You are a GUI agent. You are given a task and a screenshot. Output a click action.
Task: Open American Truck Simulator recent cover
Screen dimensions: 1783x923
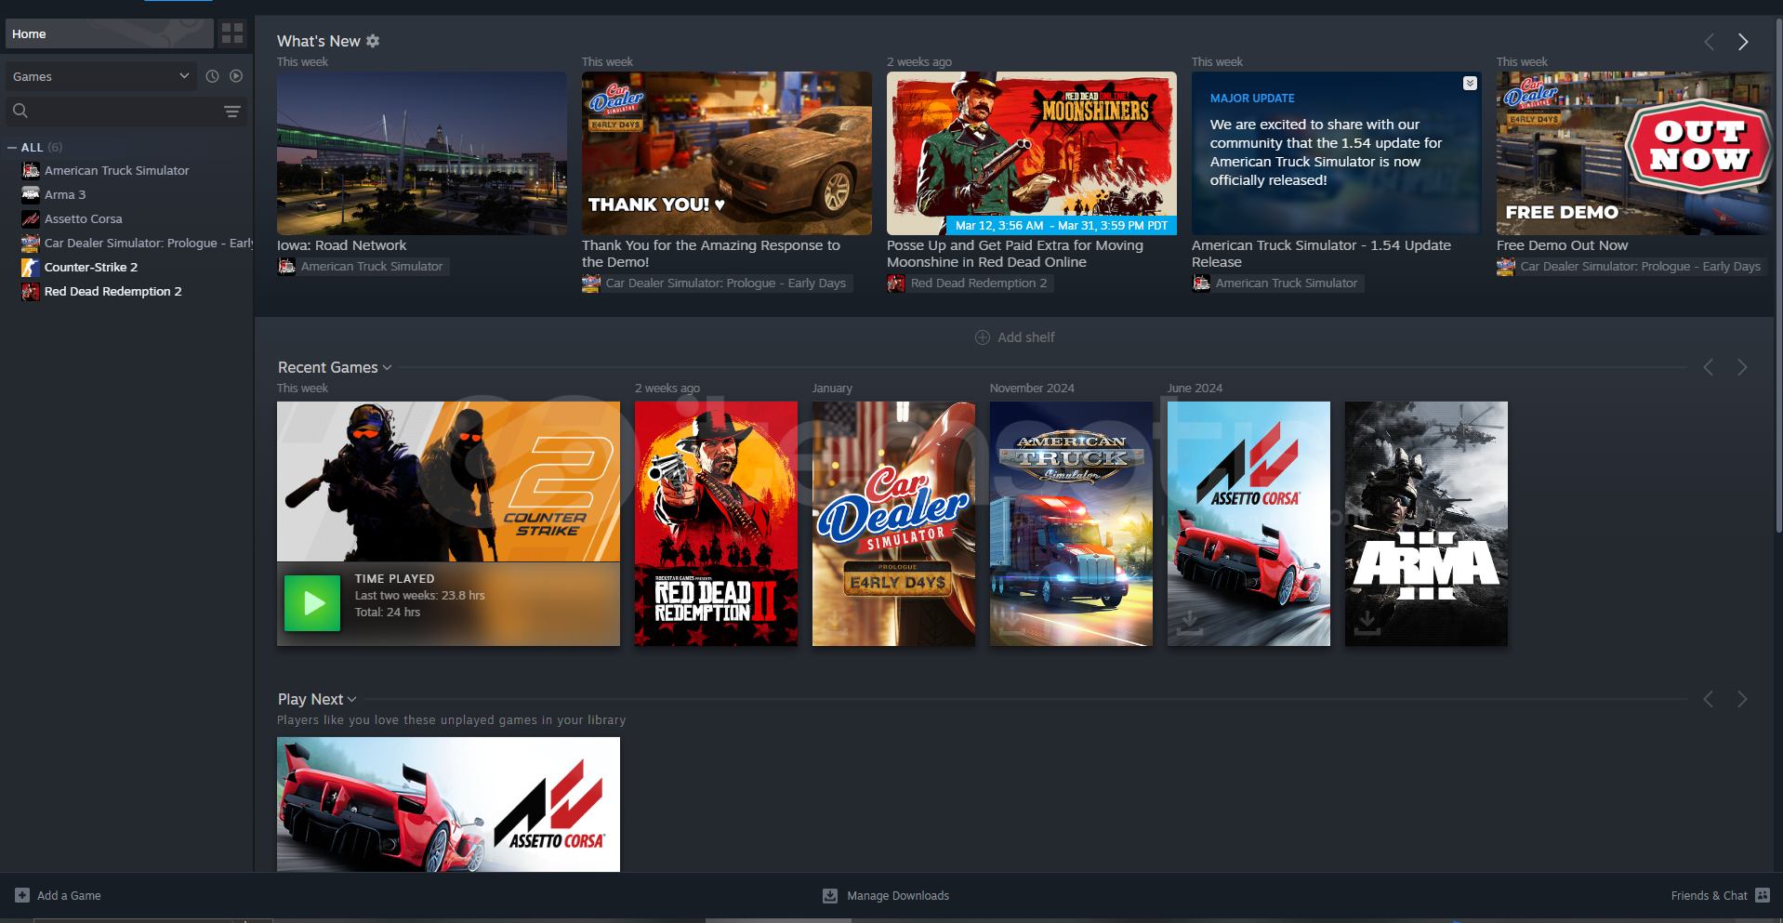point(1071,523)
